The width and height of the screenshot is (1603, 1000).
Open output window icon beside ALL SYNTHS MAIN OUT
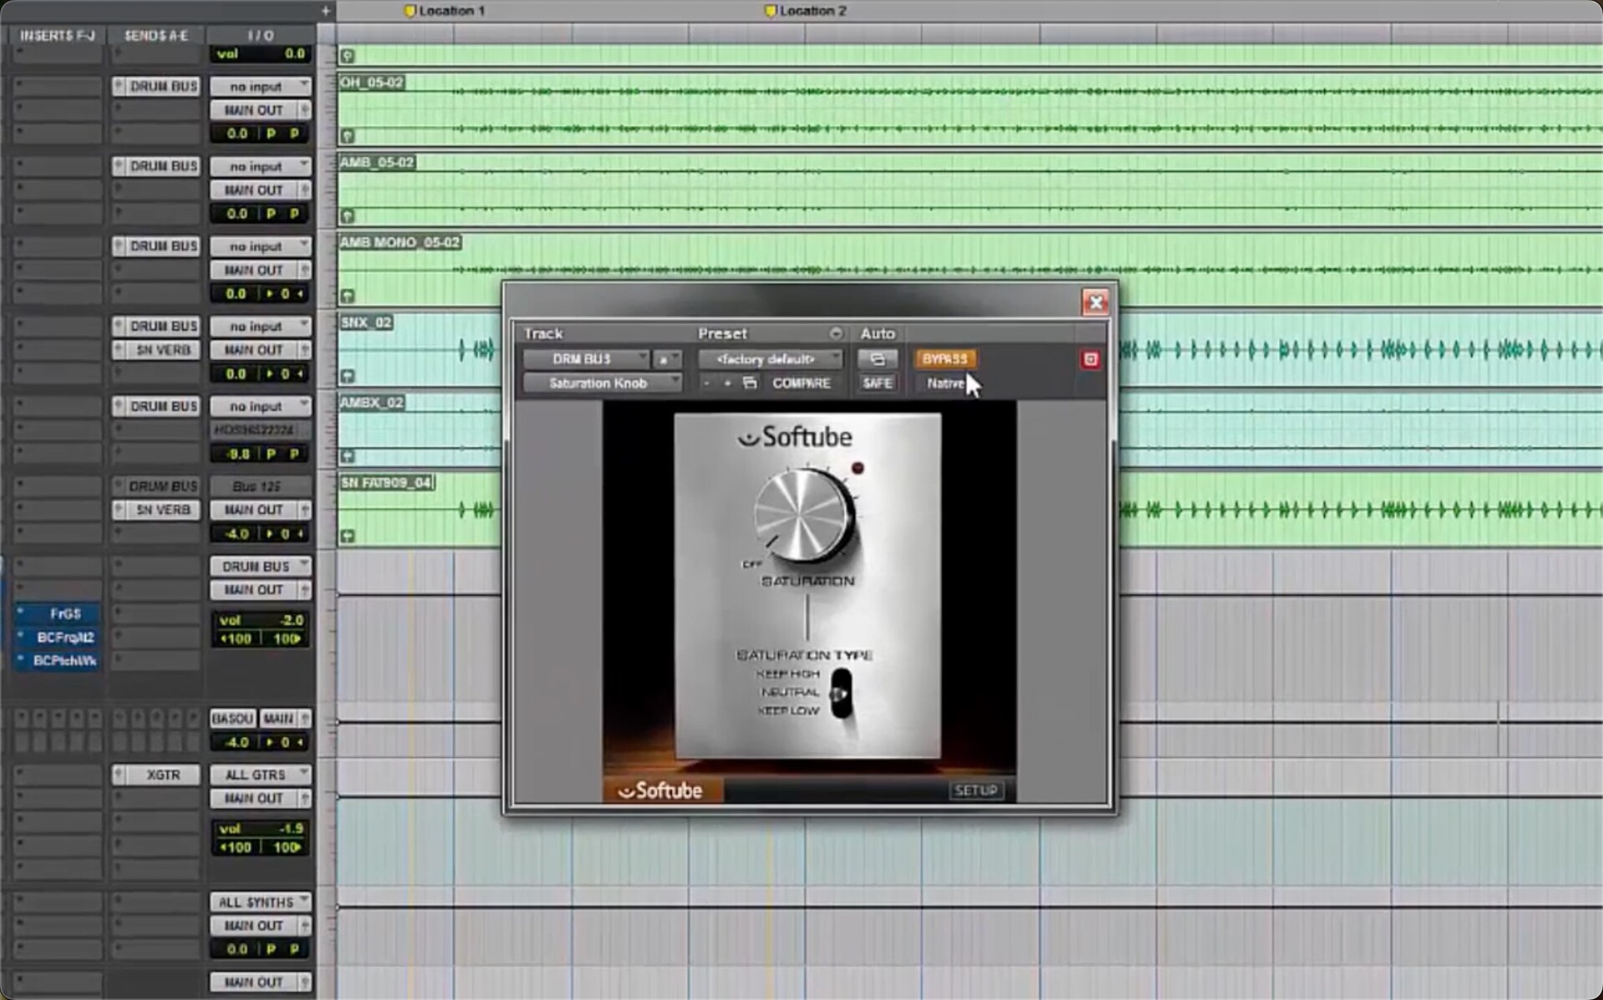[x=305, y=926]
